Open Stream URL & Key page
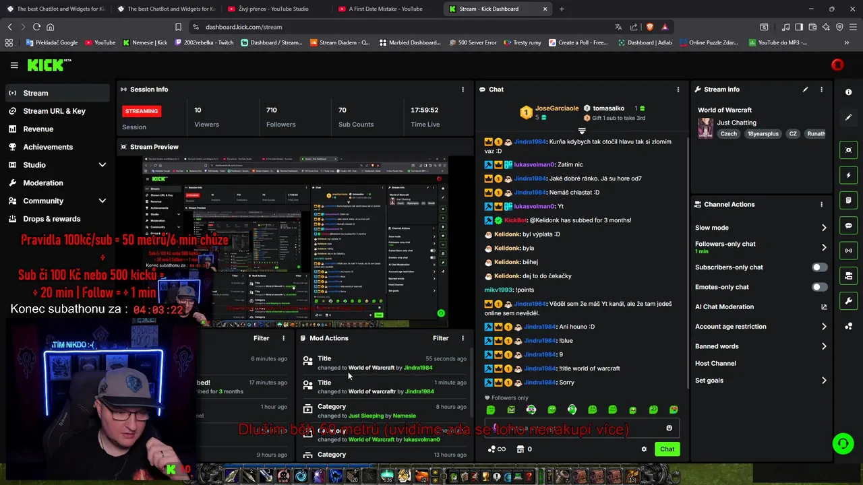The image size is (863, 485). 57,111
